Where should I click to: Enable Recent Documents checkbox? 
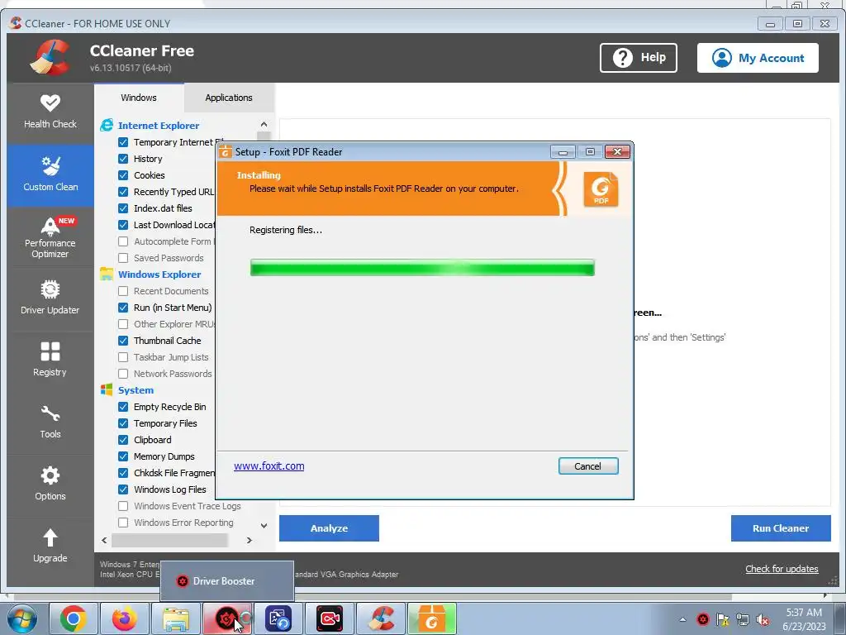(123, 291)
